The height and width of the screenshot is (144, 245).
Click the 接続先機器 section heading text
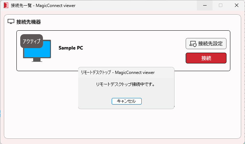(x=29, y=22)
